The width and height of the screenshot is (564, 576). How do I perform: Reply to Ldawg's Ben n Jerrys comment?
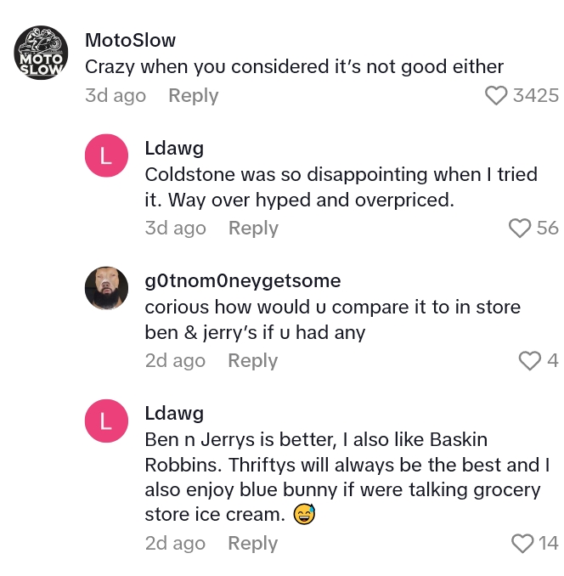click(x=252, y=544)
